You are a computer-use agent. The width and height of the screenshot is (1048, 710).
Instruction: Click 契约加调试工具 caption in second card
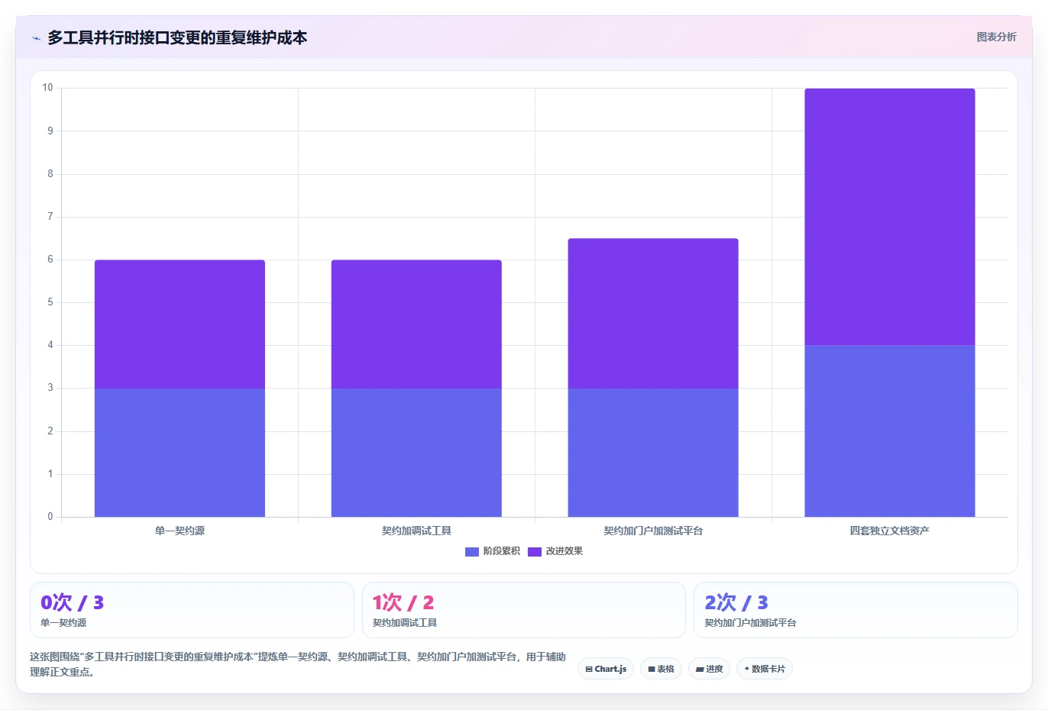tap(405, 623)
